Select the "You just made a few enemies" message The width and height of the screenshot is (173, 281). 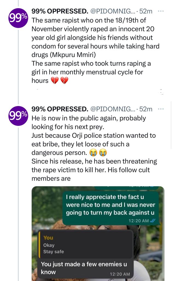point(85,268)
